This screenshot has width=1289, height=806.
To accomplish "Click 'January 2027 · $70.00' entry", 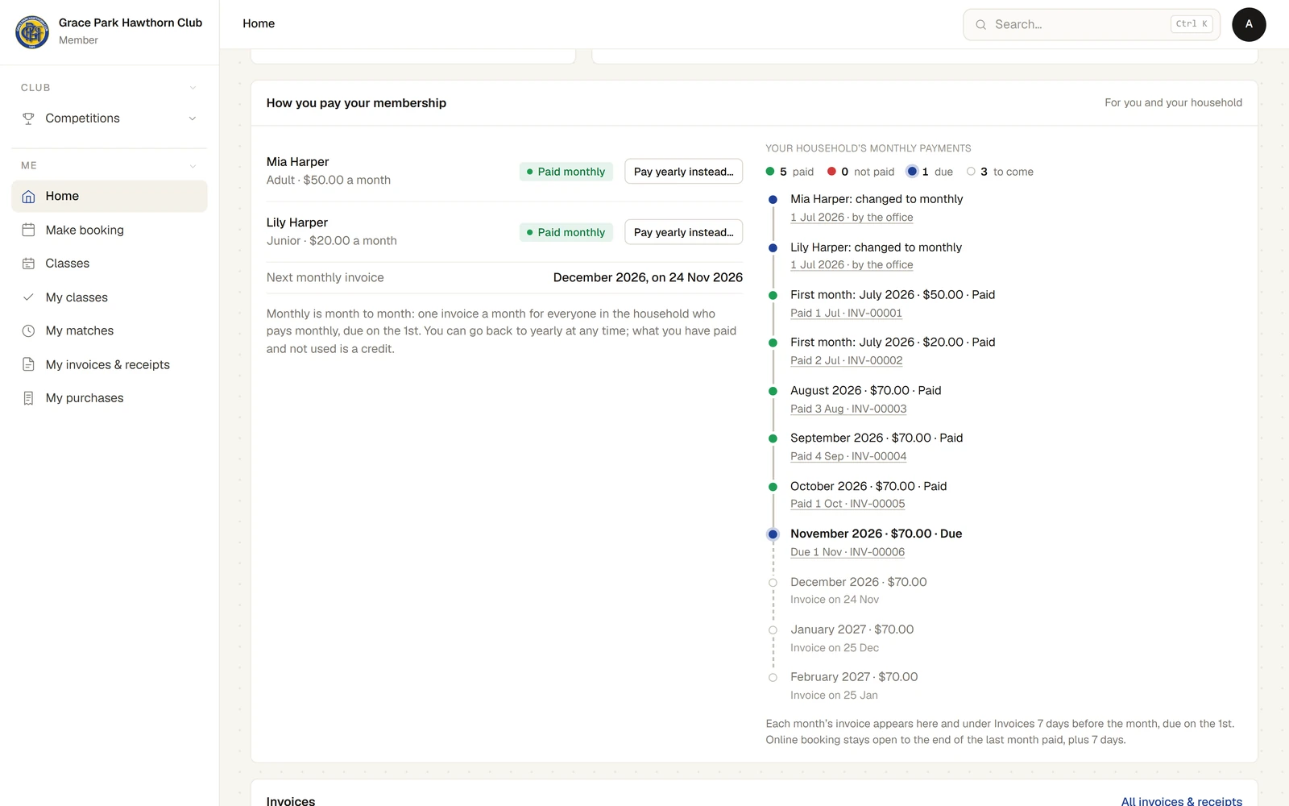I will tap(852, 629).
